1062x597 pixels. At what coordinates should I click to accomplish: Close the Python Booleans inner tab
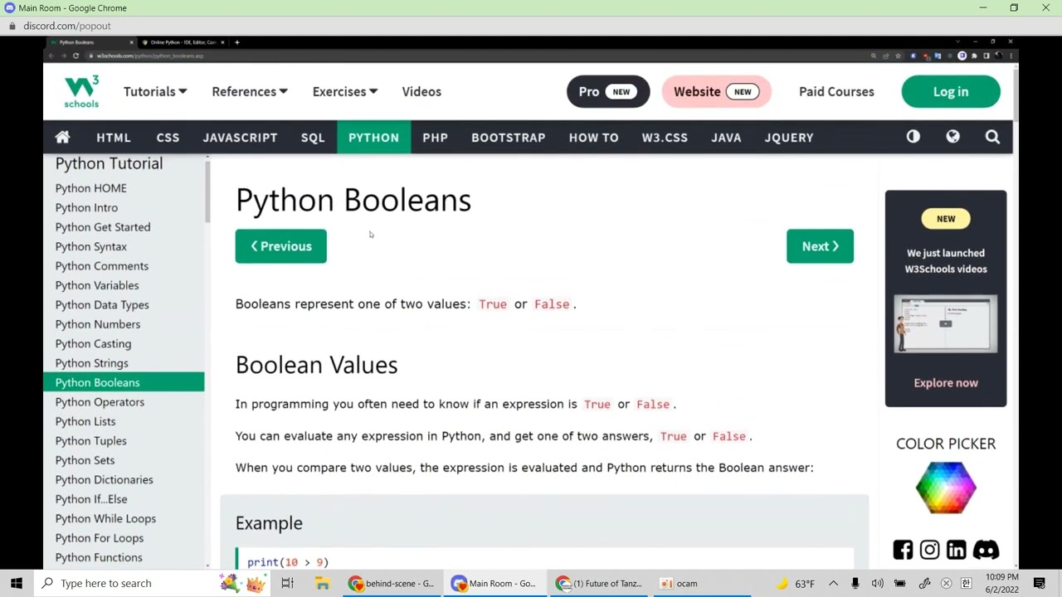click(131, 41)
